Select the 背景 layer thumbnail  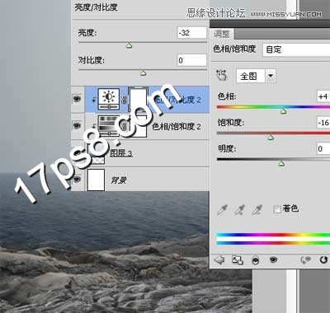point(96,180)
